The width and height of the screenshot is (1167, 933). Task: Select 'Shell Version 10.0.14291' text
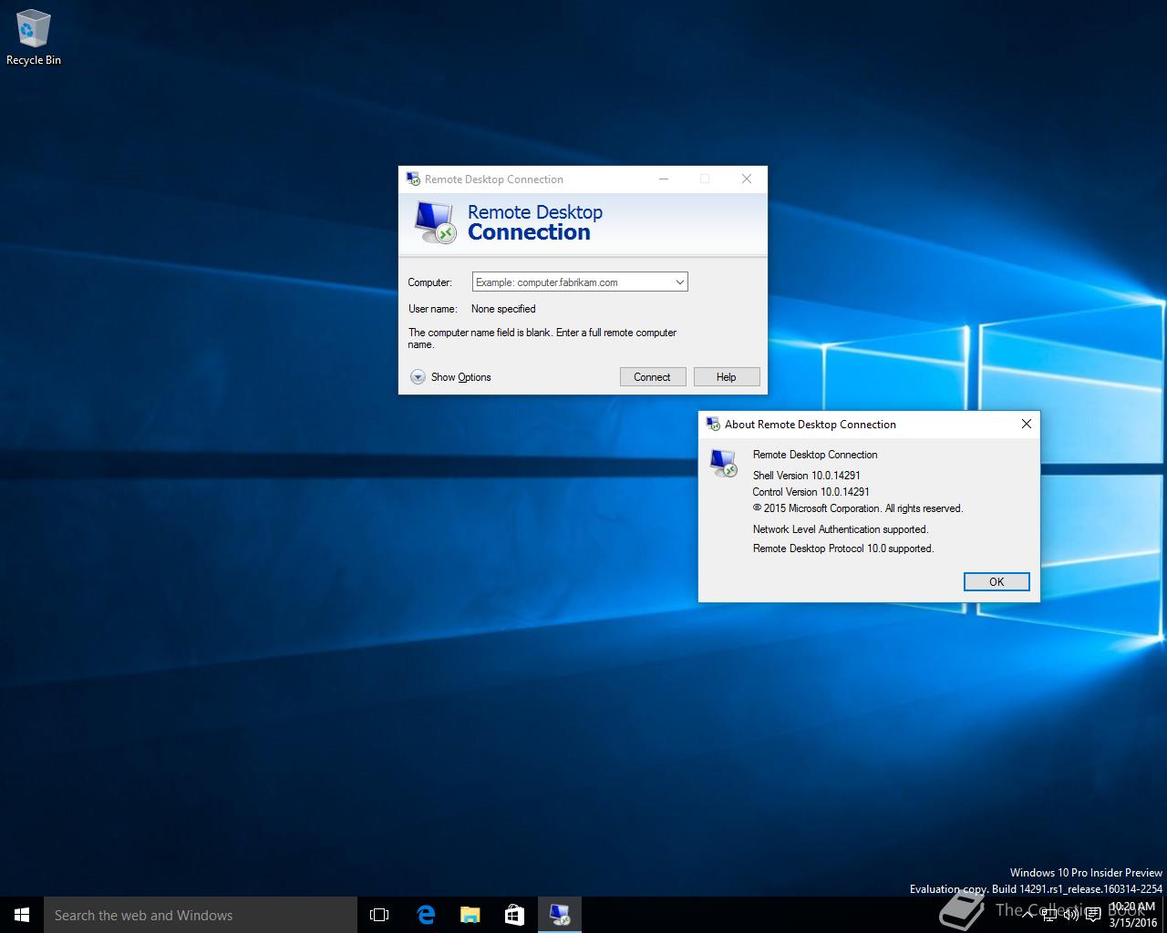coord(807,475)
